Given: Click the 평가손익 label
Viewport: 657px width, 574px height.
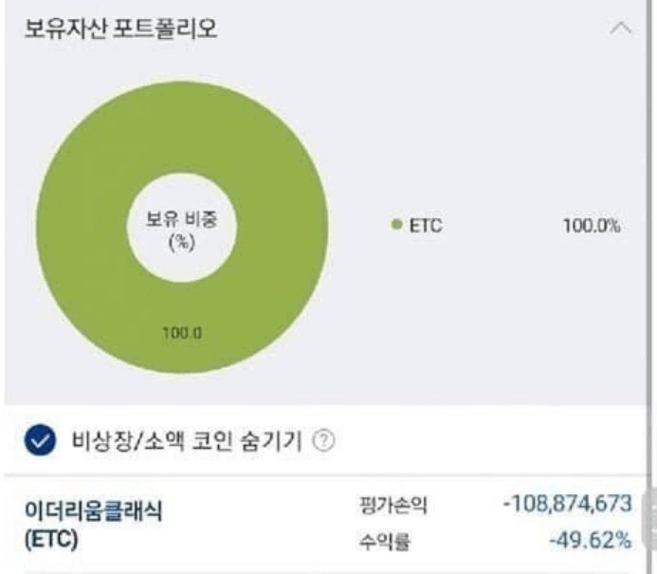Looking at the screenshot, I should [x=393, y=505].
